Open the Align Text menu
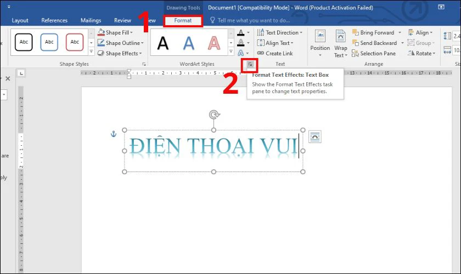Image resolution: width=461 pixels, height=274 pixels. tap(275, 43)
